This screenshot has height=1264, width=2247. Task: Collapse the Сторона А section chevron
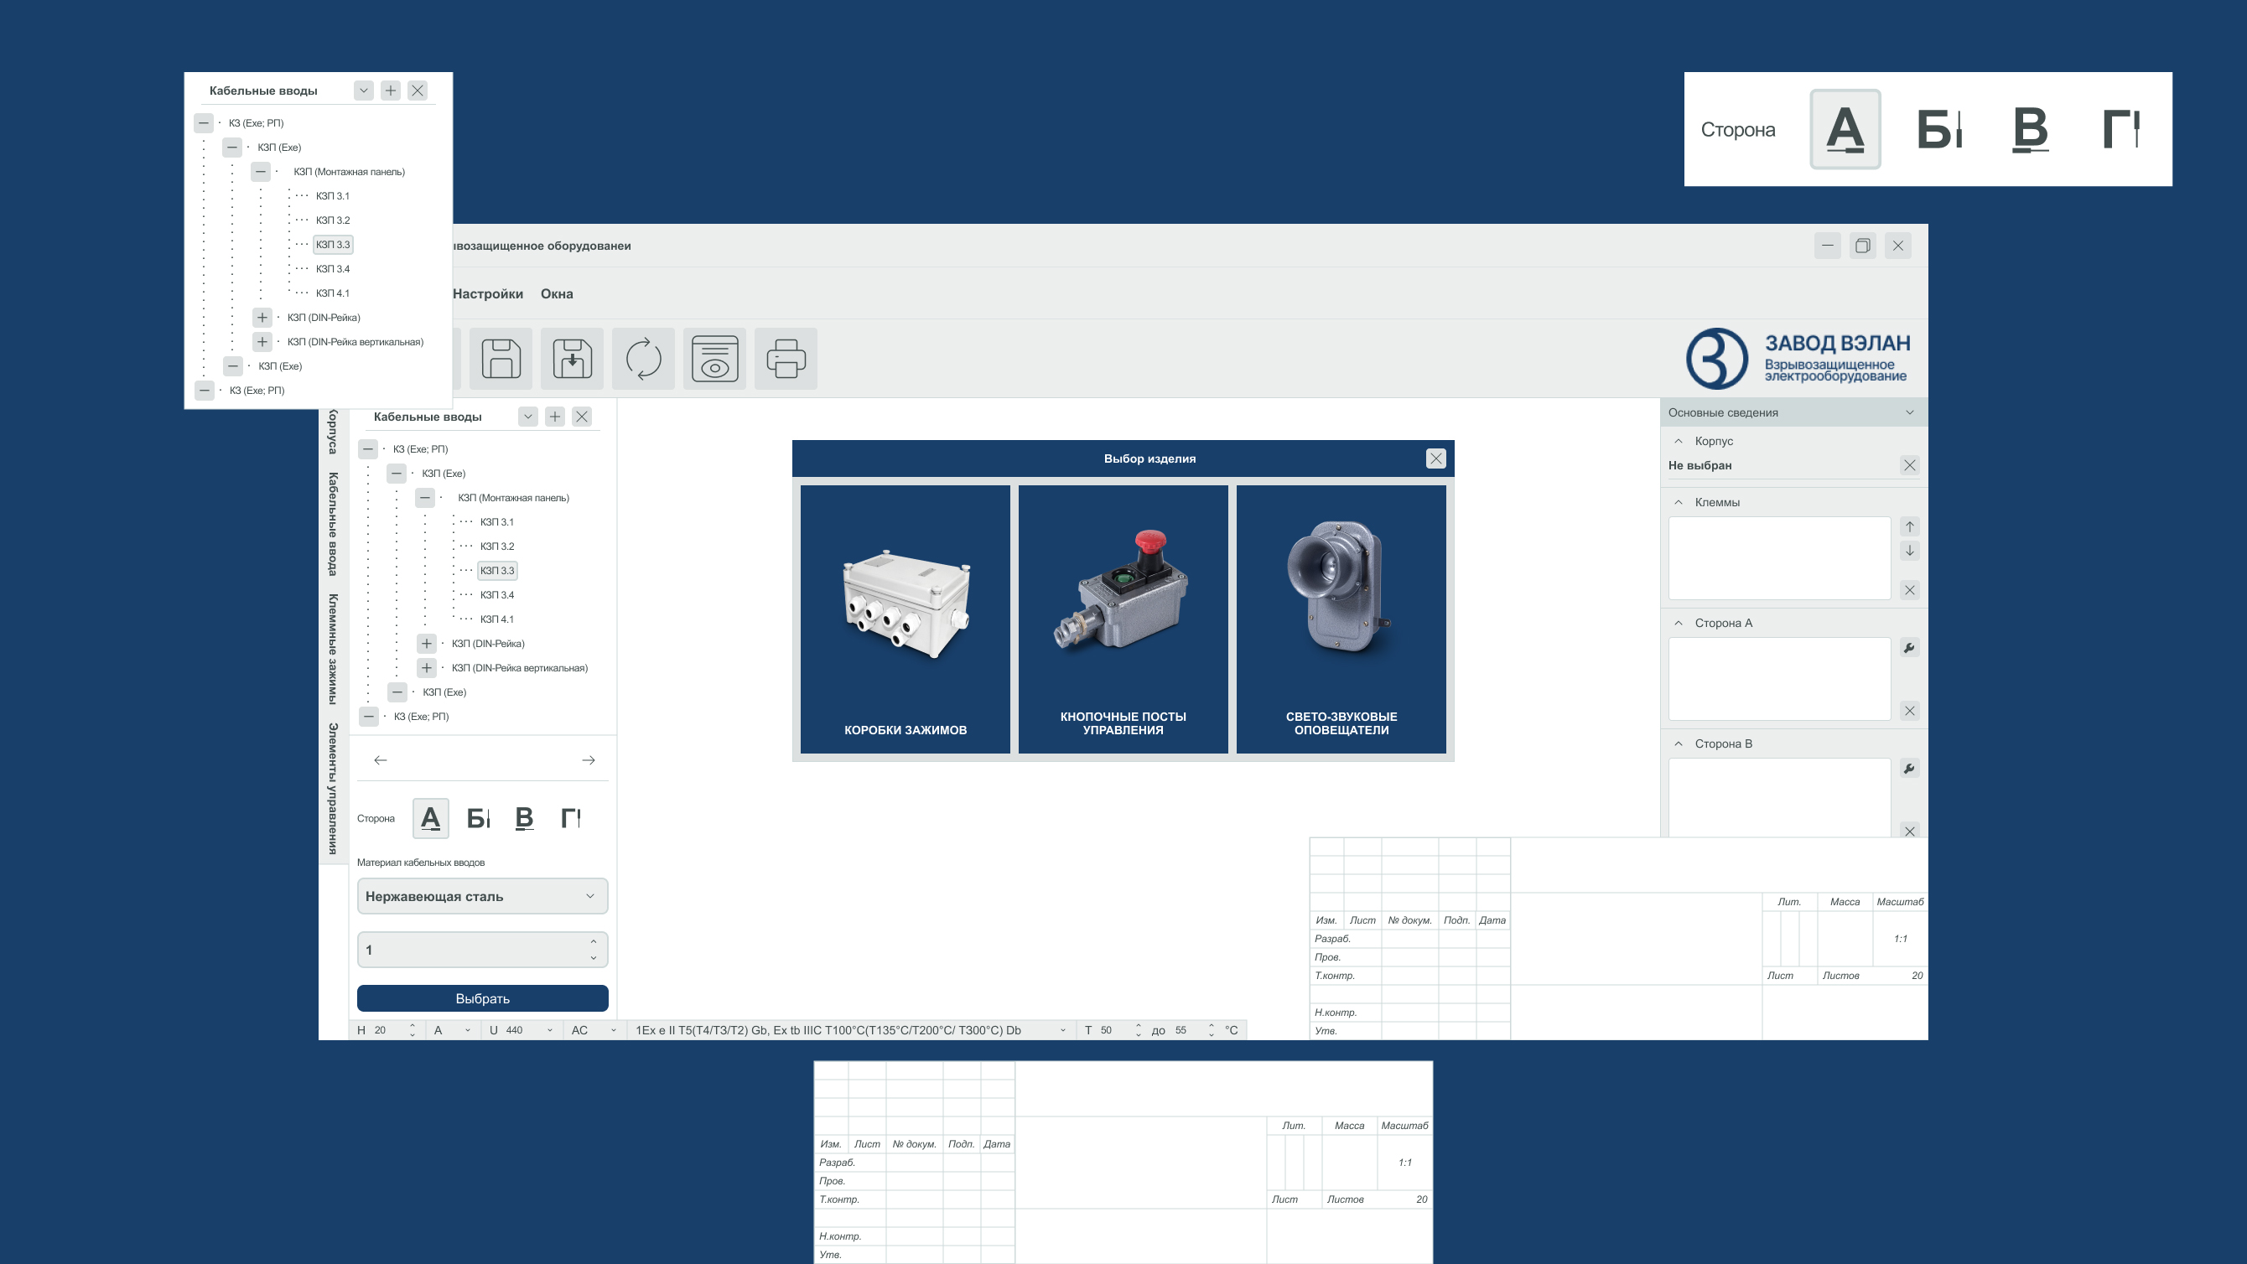[x=1679, y=623]
